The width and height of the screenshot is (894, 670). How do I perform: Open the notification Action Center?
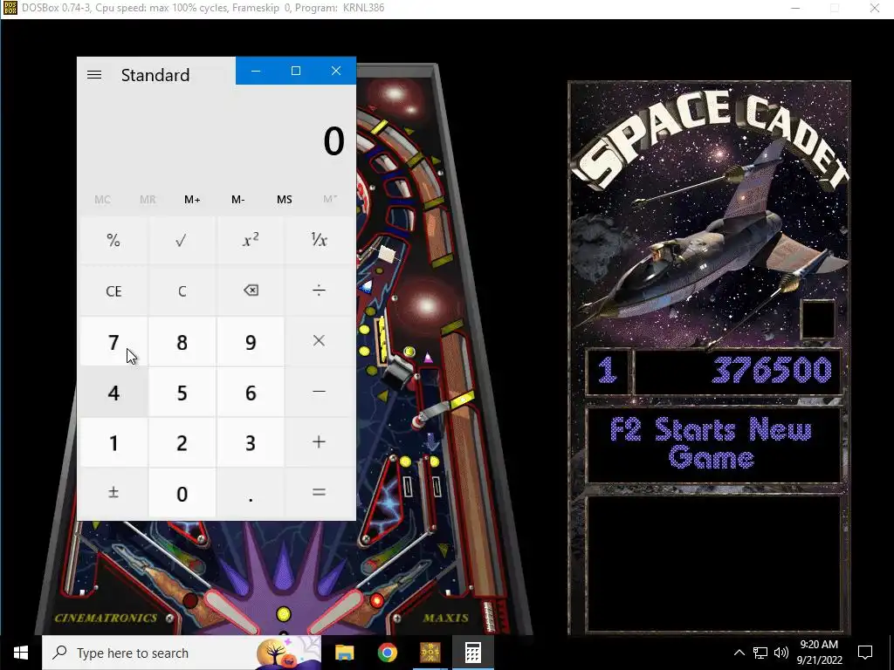[x=865, y=653]
